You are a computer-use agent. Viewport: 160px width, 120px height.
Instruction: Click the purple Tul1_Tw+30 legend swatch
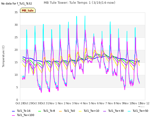coord(105,111)
